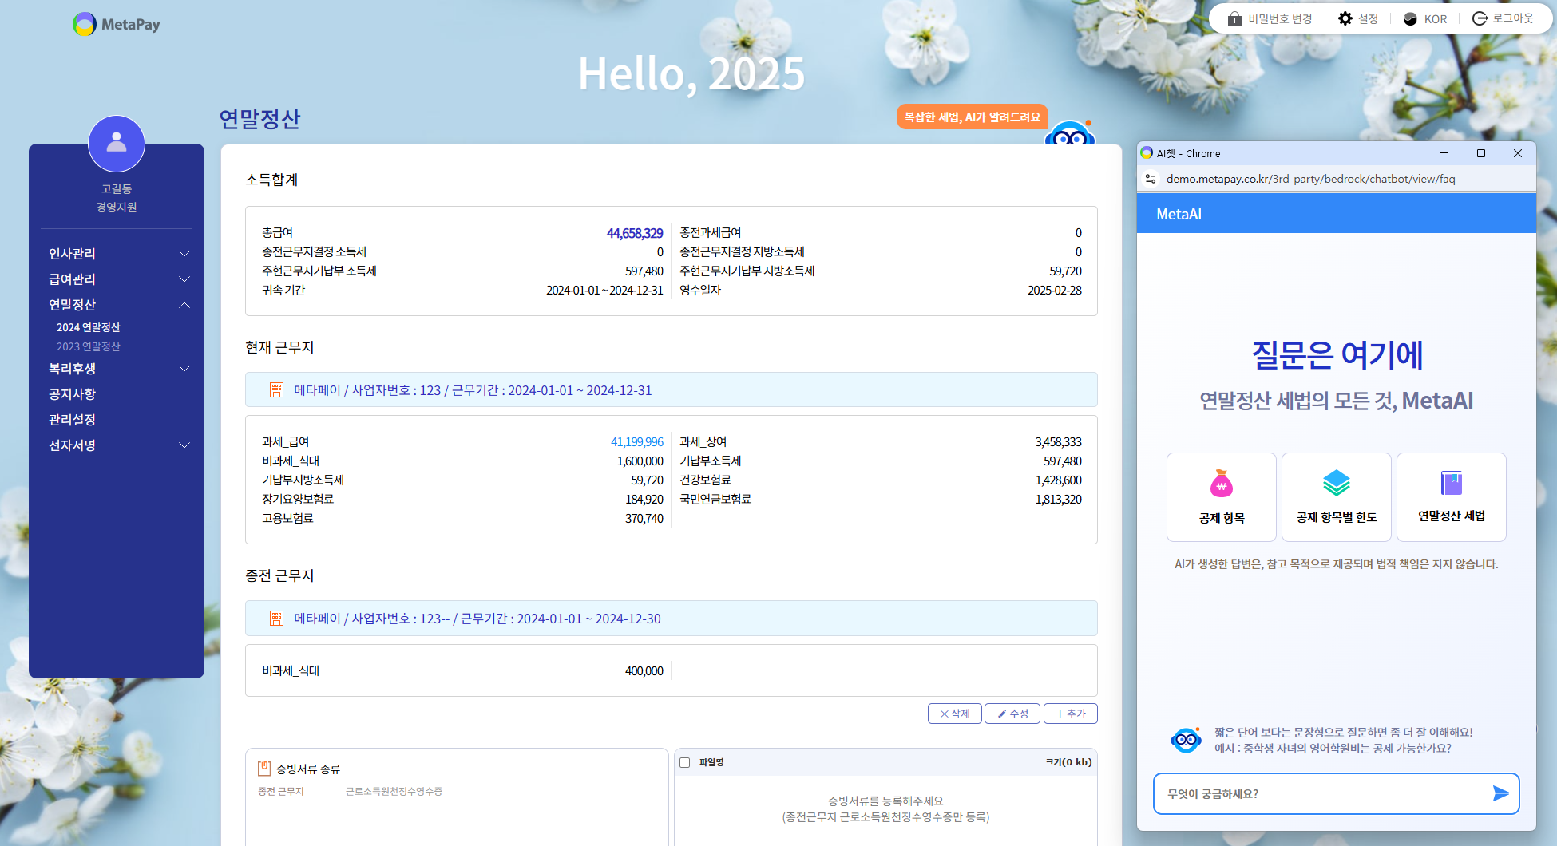1557x846 pixels.
Task: Go to 공지사항 menu
Action: point(72,394)
